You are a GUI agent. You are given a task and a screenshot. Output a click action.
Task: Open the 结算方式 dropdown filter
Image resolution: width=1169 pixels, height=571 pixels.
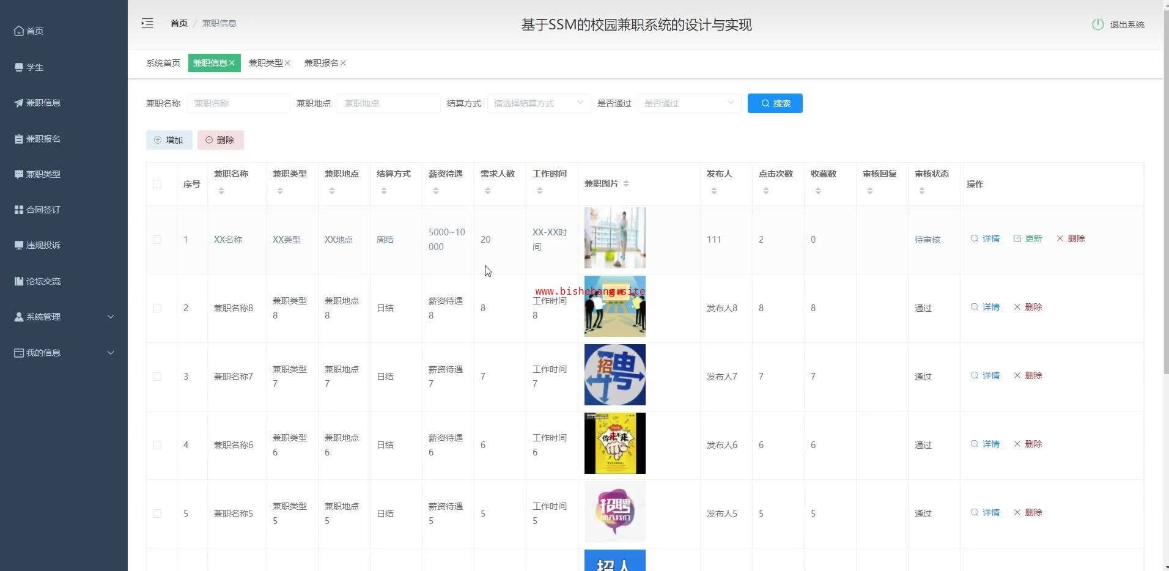(539, 103)
